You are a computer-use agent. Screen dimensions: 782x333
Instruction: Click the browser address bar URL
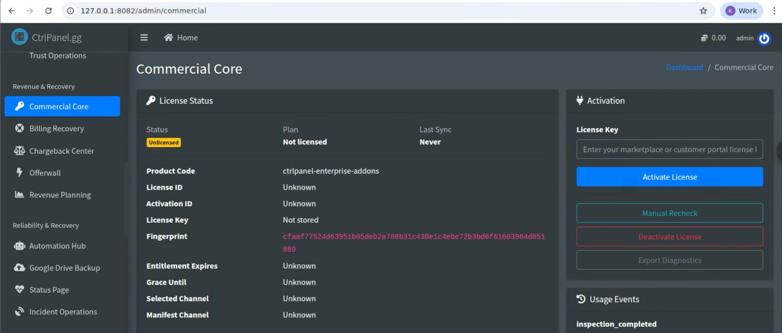tap(143, 11)
